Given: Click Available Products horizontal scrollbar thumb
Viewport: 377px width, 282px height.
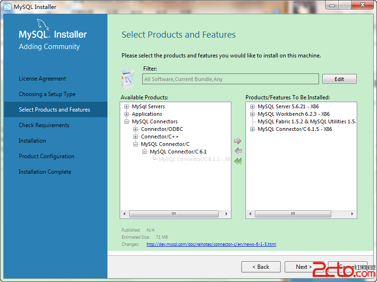Looking at the screenshot, I should pyautogui.click(x=173, y=214).
